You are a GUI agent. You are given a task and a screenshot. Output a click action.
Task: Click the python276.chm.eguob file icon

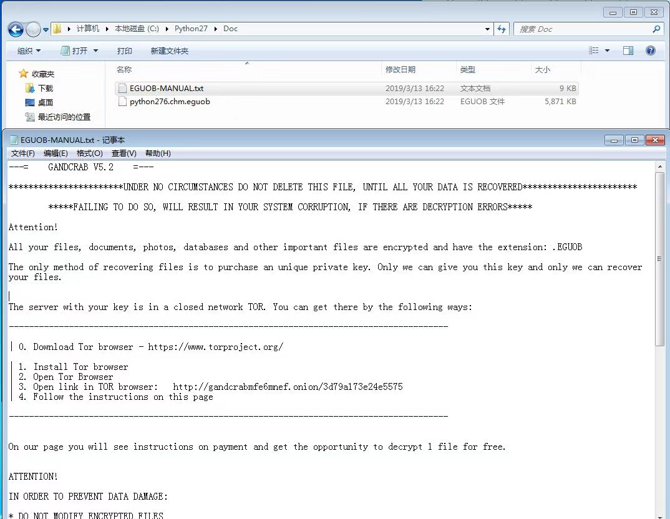123,102
